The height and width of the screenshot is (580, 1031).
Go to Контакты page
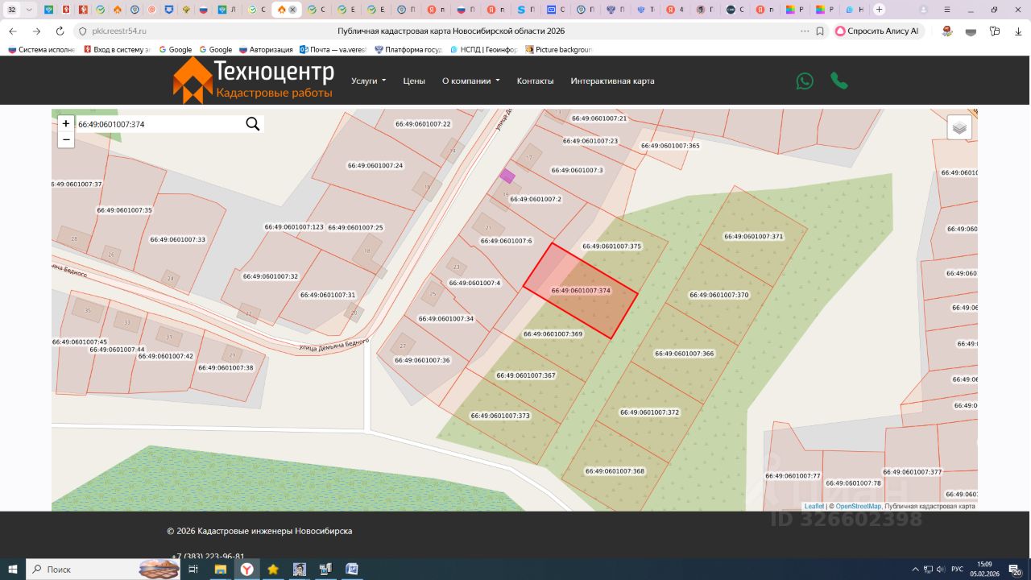point(535,81)
